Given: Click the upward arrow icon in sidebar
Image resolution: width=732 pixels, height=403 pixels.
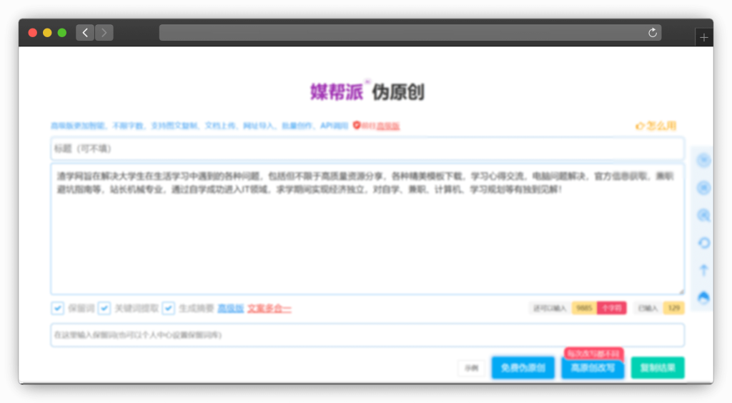Looking at the screenshot, I should pos(703,270).
